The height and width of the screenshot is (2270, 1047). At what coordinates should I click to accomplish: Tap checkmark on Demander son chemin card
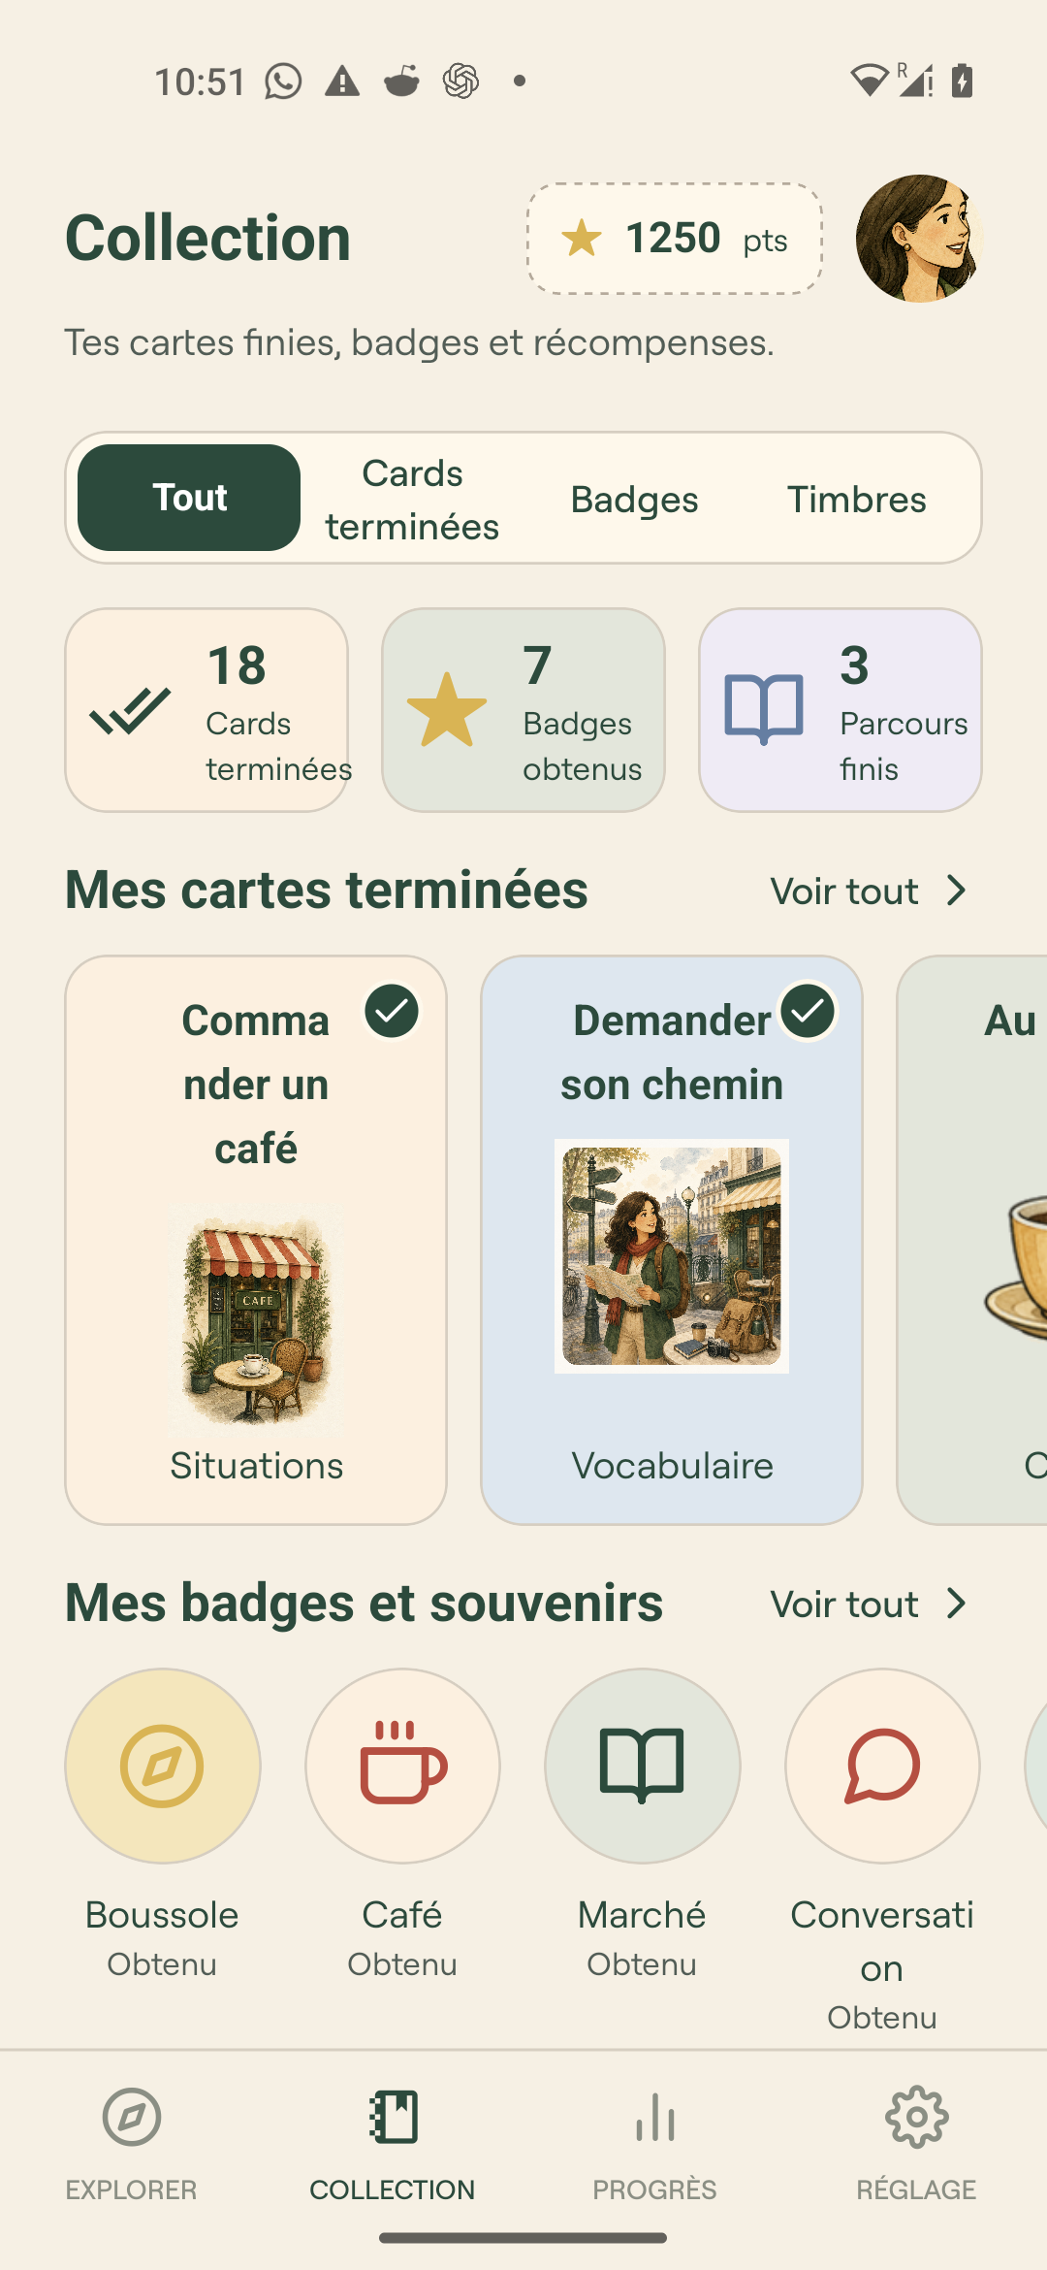coord(808,1011)
